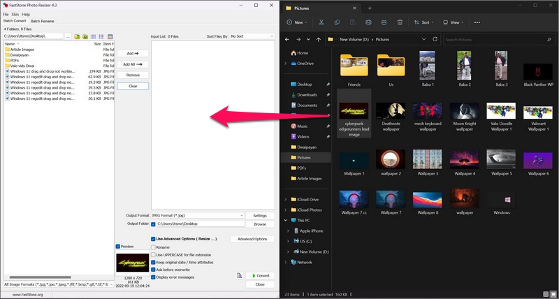Image resolution: width=559 pixels, height=299 pixels.
Task: Open the Output Format dropdown
Action: coord(197,216)
